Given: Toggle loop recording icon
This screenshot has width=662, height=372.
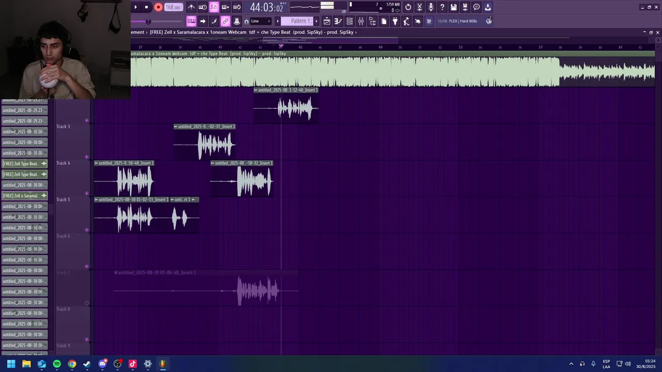Looking at the screenshot, I should coord(237,7).
